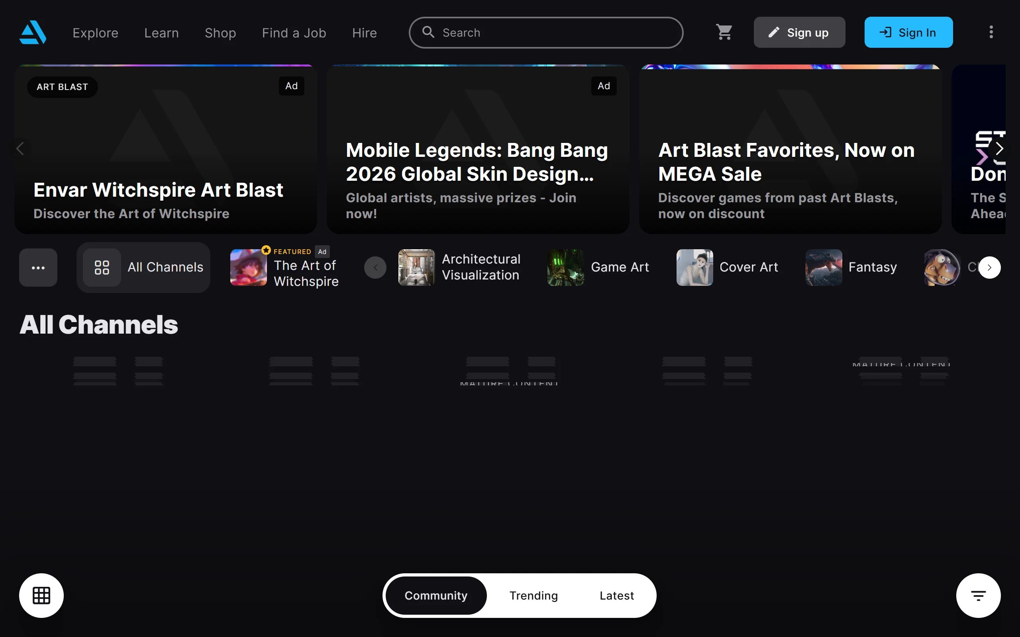Click the Ad badge on Envar Witchspire card
Image resolution: width=1020 pixels, height=637 pixels.
(291, 86)
